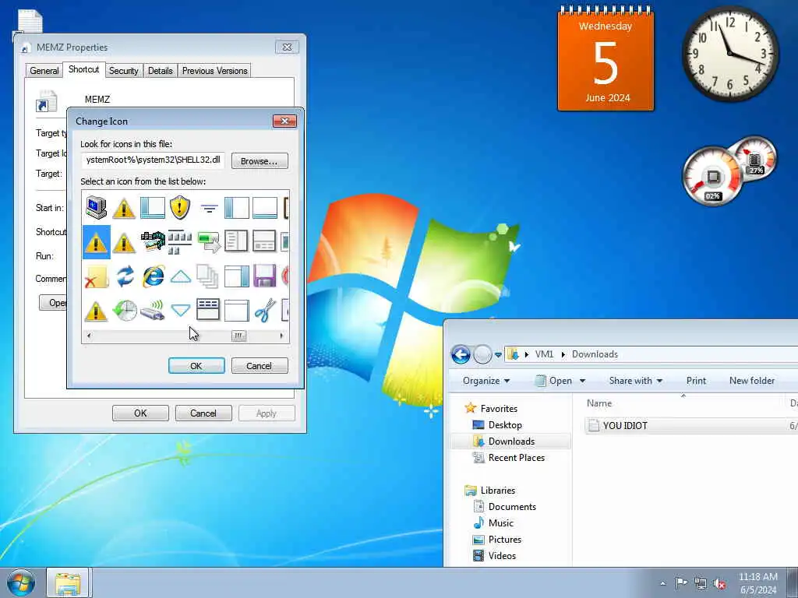Open the Previous Versions tab

pyautogui.click(x=215, y=71)
